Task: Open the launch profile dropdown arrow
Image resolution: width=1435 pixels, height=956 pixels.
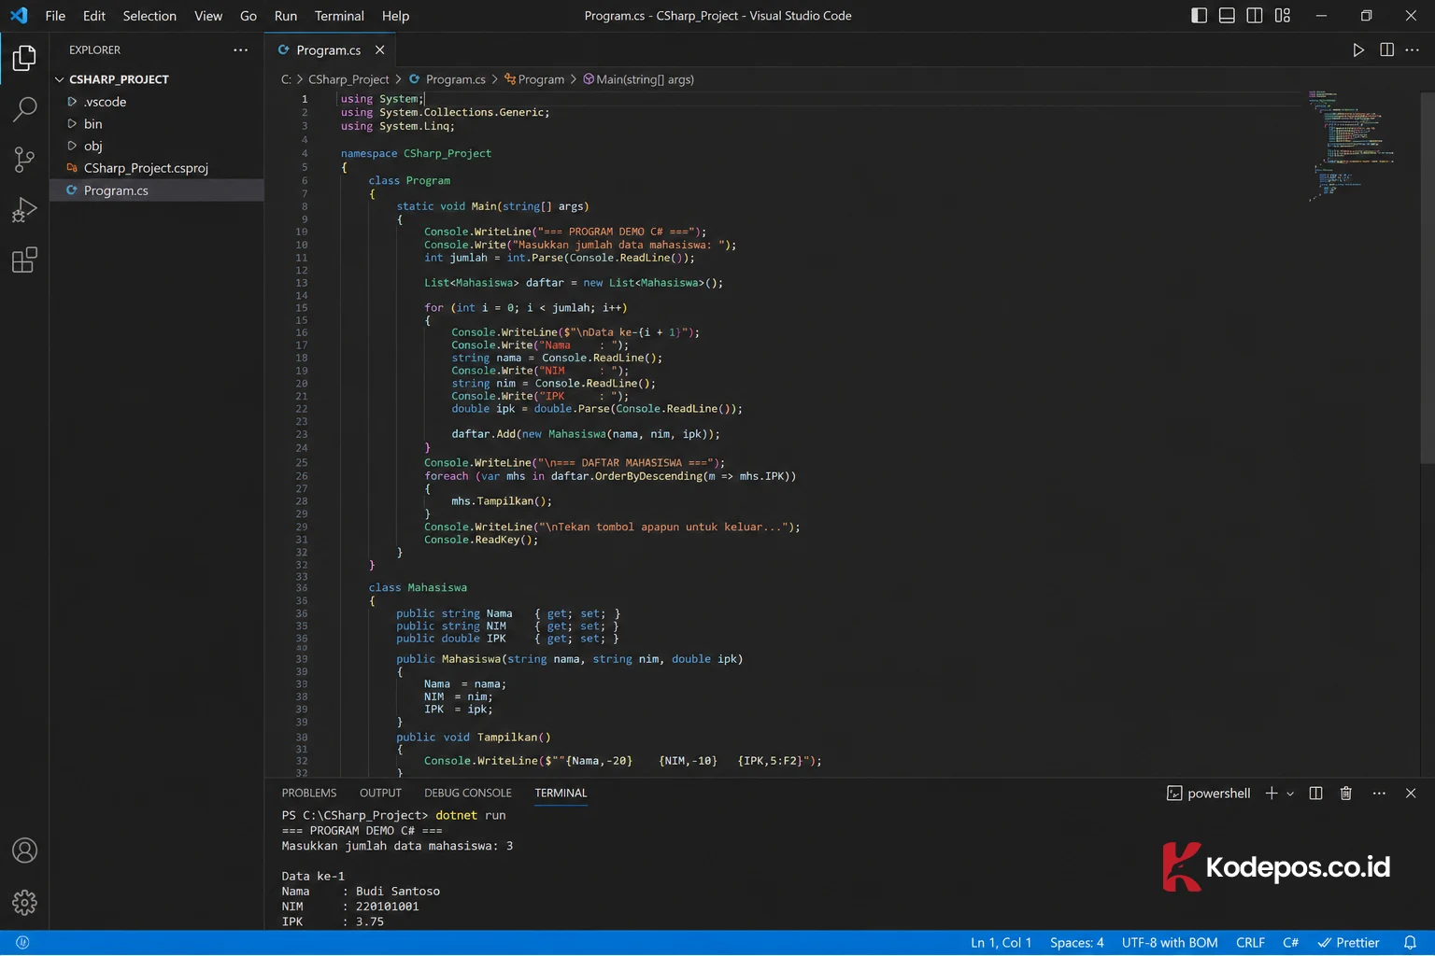Action: pos(1290,794)
